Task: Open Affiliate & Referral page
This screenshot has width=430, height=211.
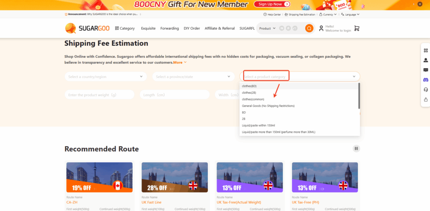Action: pos(220,28)
